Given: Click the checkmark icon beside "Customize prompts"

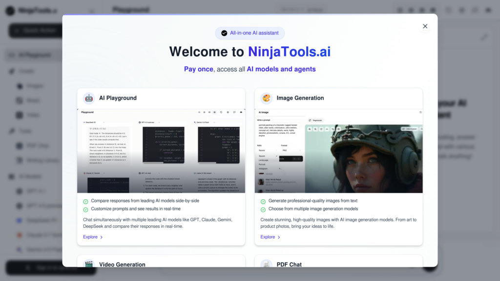Looking at the screenshot, I should 85,210.
